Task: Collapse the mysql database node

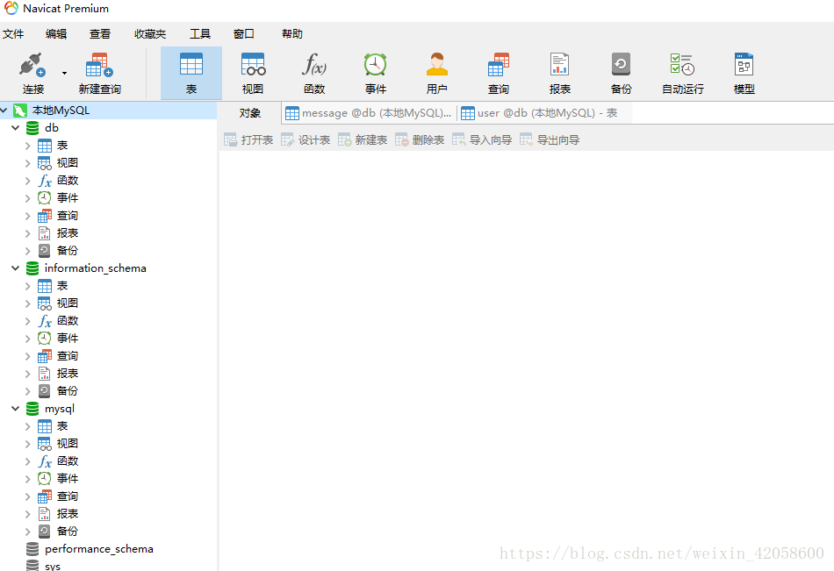Action: (16, 409)
